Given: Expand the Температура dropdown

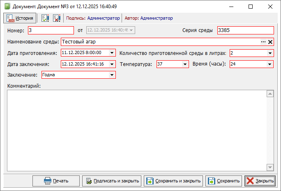Looking at the screenshot, I should tap(184, 64).
